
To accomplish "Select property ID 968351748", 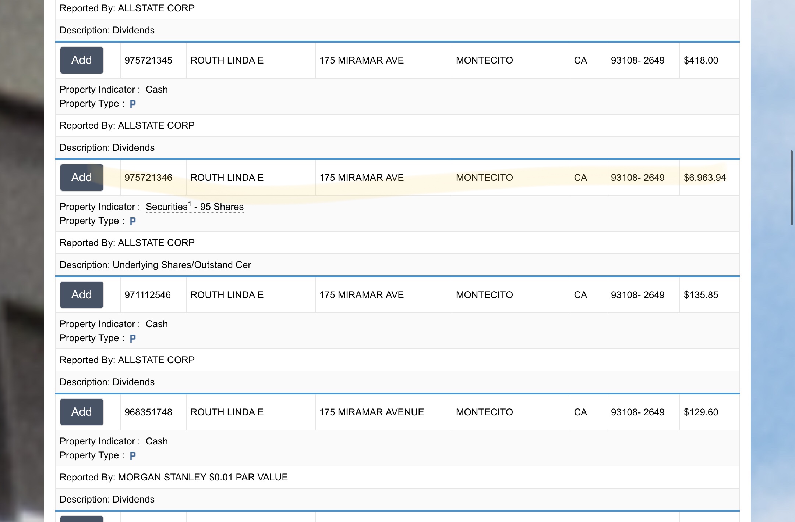I will pyautogui.click(x=148, y=412).
